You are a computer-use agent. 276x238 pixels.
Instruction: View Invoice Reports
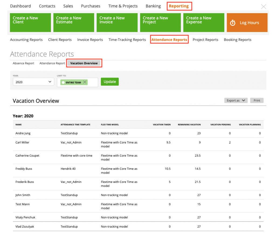click(x=90, y=40)
